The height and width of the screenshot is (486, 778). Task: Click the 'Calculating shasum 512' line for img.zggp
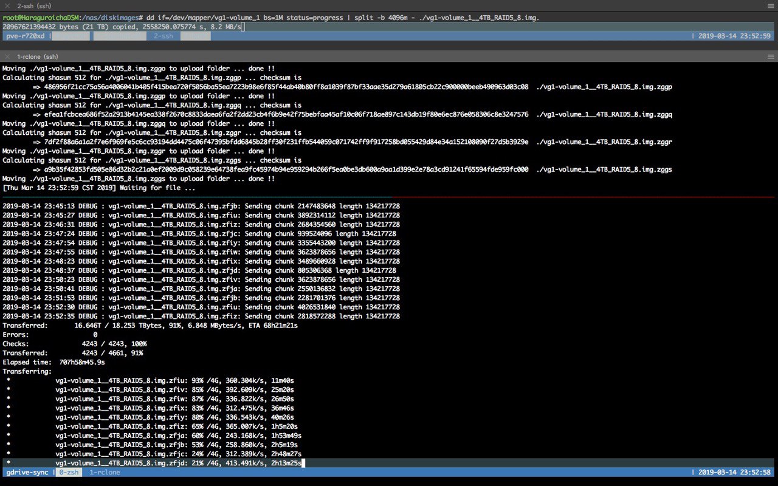(152, 78)
